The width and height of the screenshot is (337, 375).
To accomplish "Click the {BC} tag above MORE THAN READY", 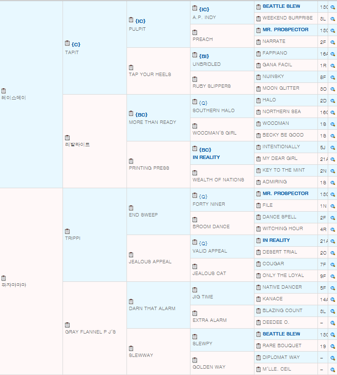I will (141, 115).
